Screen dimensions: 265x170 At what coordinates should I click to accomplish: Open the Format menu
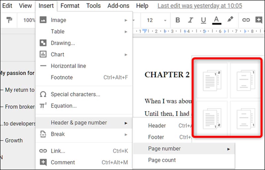point(70,6)
